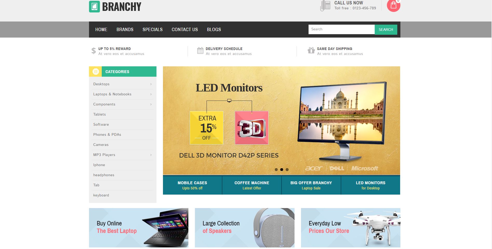Expand the MP3 Players category arrow
492x249 pixels.
(151, 155)
